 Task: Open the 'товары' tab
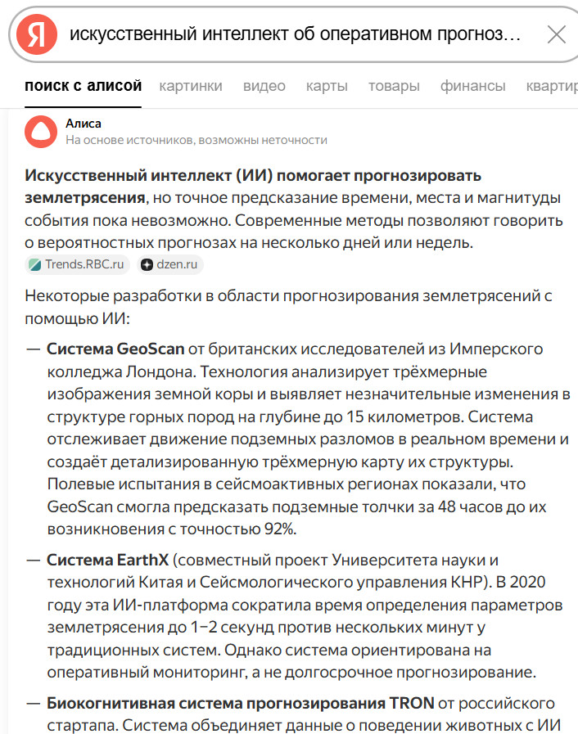(394, 86)
